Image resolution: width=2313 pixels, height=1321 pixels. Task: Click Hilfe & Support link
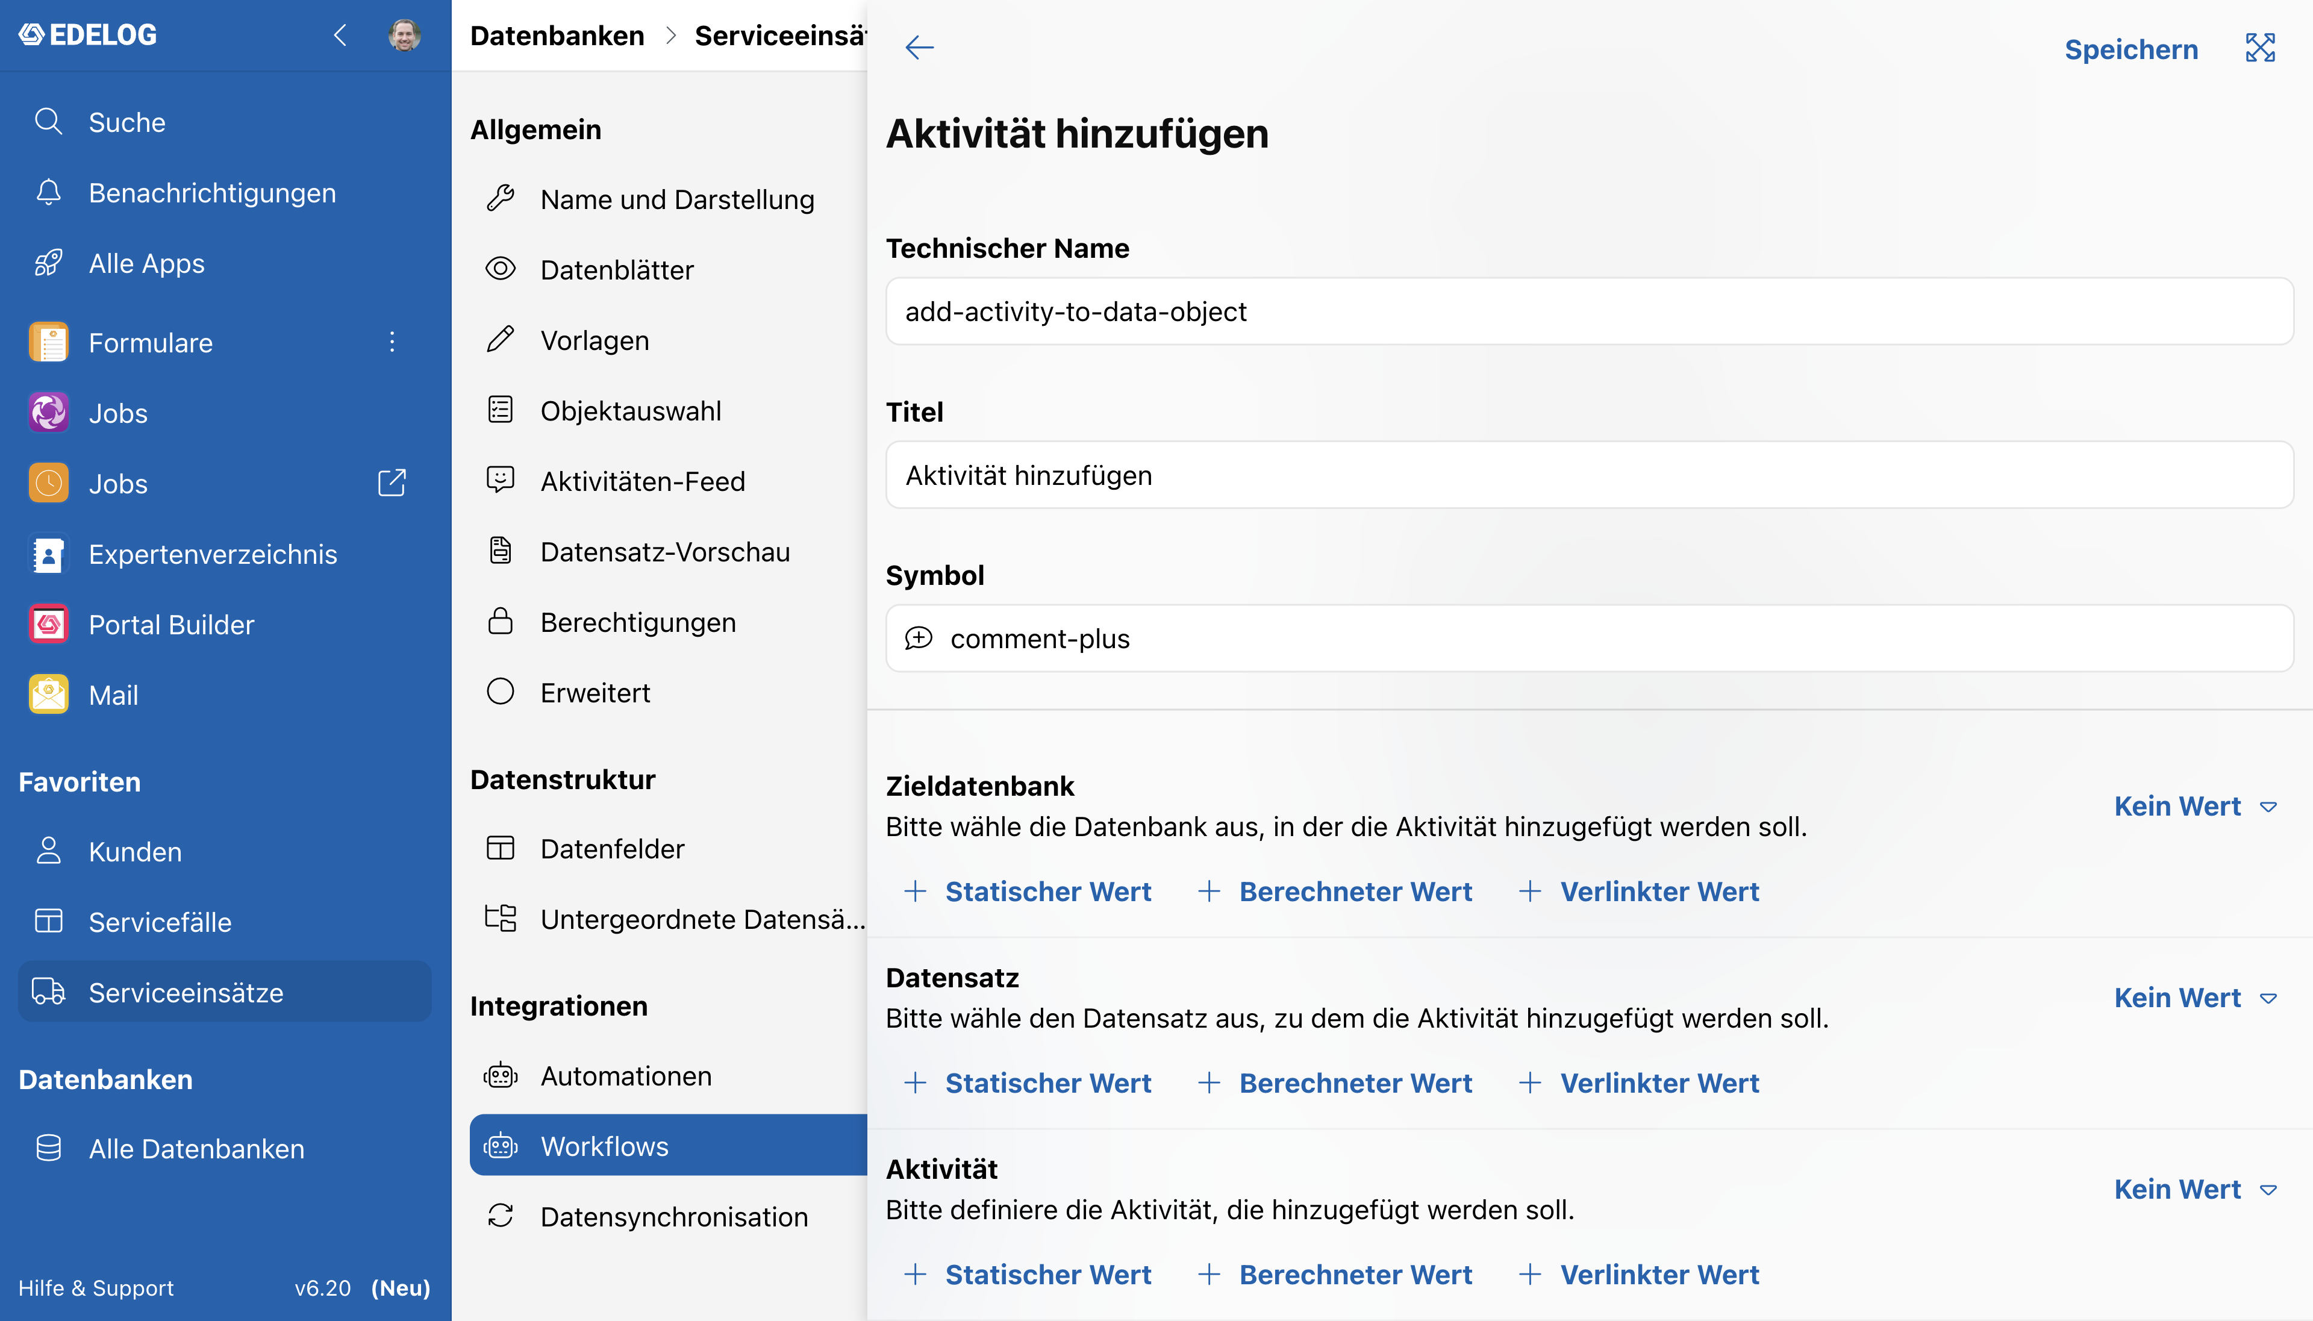(x=96, y=1287)
